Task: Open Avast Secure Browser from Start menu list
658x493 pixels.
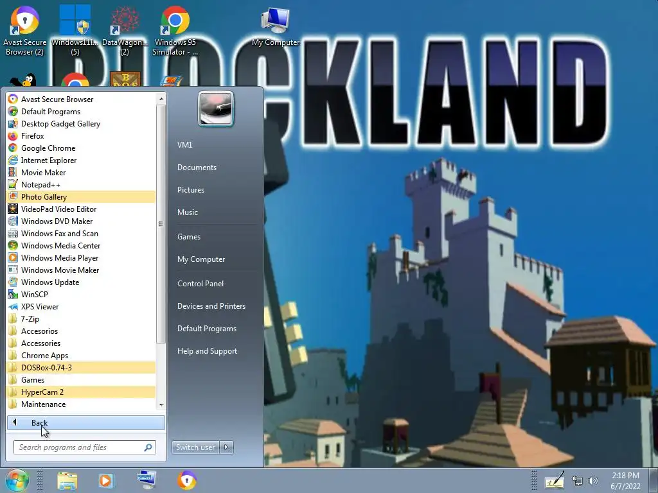Action: (82, 99)
